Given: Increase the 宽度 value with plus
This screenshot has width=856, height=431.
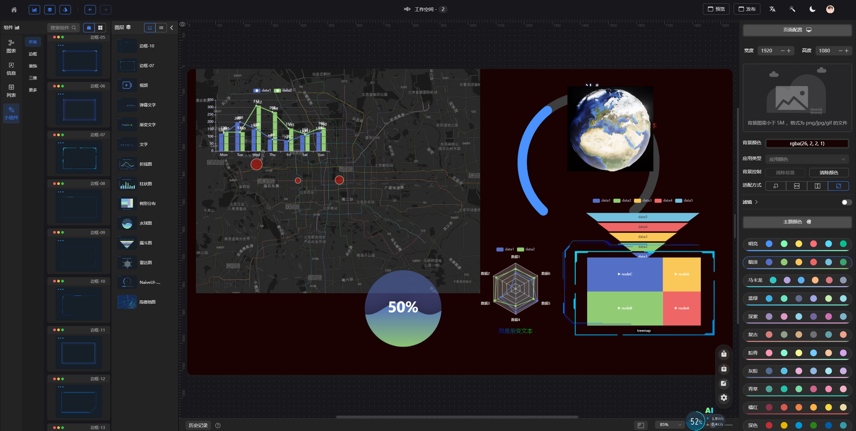Looking at the screenshot, I should point(789,51).
